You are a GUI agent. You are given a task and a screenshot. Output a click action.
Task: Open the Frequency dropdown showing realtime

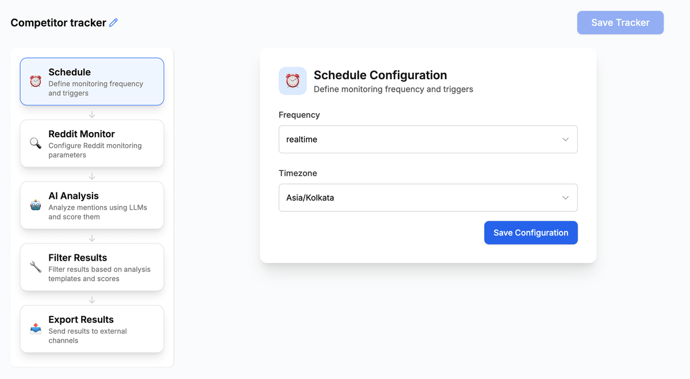click(x=428, y=140)
